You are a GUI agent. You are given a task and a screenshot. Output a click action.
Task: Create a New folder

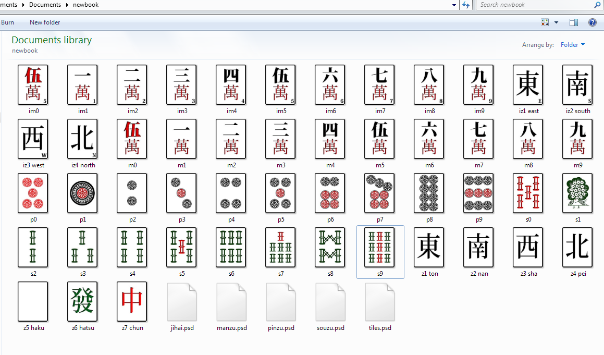click(x=45, y=22)
